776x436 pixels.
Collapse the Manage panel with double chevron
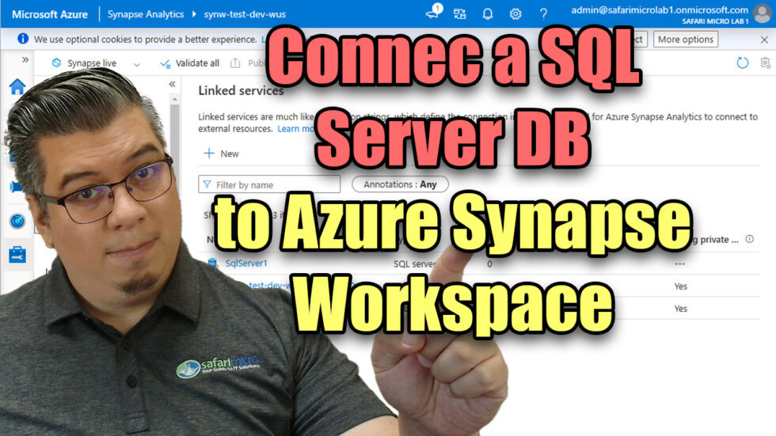(172, 84)
